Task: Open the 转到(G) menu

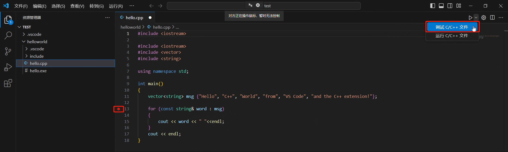Action: click(x=96, y=6)
